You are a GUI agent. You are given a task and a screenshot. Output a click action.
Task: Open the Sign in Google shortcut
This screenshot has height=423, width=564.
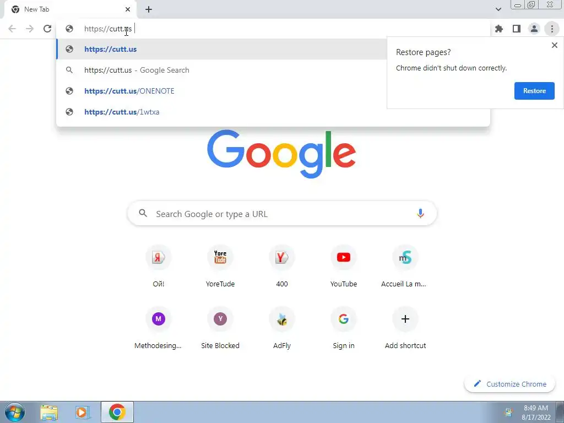[x=344, y=329]
